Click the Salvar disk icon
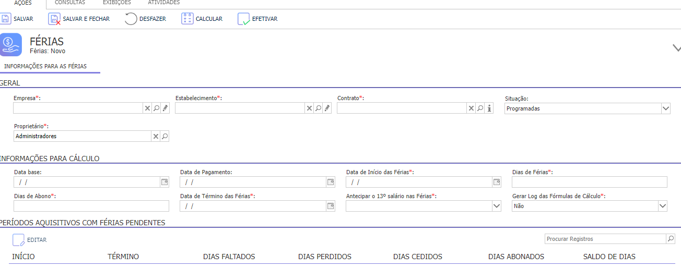 pyautogui.click(x=5, y=19)
